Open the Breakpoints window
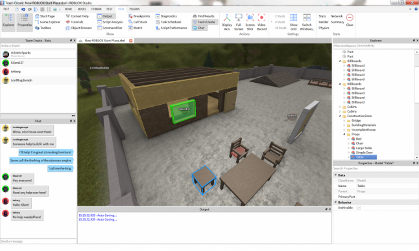This screenshot has height=251, width=419. pos(139,16)
